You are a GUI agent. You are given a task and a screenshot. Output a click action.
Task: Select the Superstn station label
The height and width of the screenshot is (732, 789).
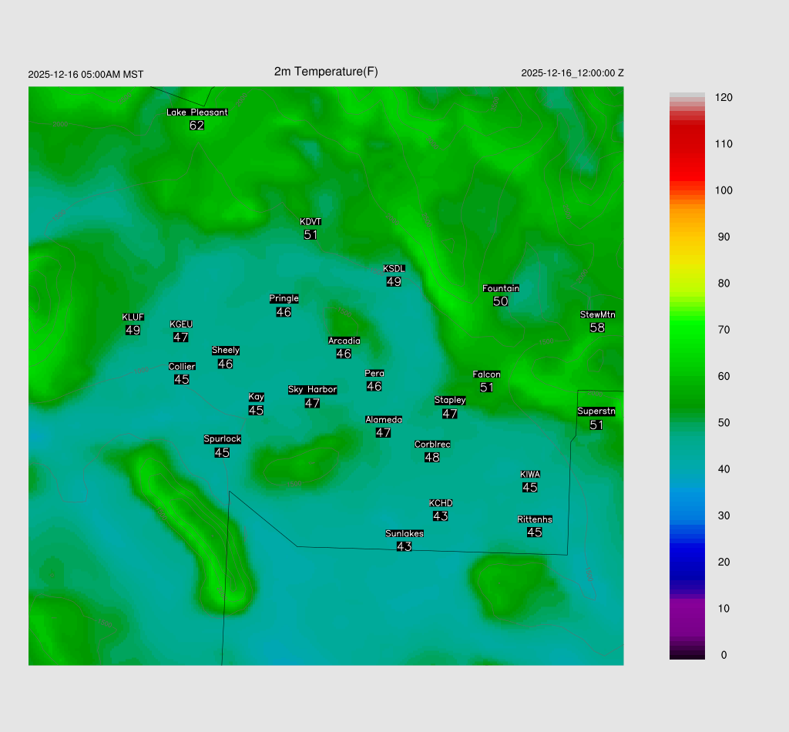point(596,411)
